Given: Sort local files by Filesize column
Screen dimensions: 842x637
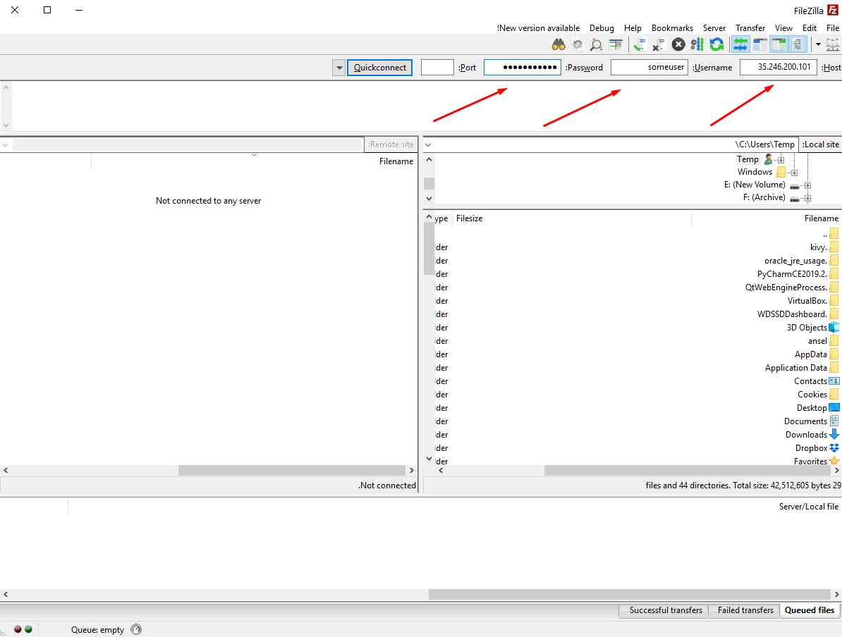Looking at the screenshot, I should coord(572,218).
